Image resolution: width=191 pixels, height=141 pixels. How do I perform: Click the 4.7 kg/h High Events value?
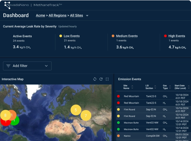click(x=177, y=47)
